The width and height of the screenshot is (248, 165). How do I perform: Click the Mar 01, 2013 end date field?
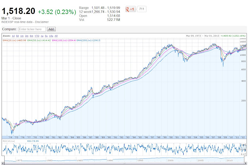[212, 36]
